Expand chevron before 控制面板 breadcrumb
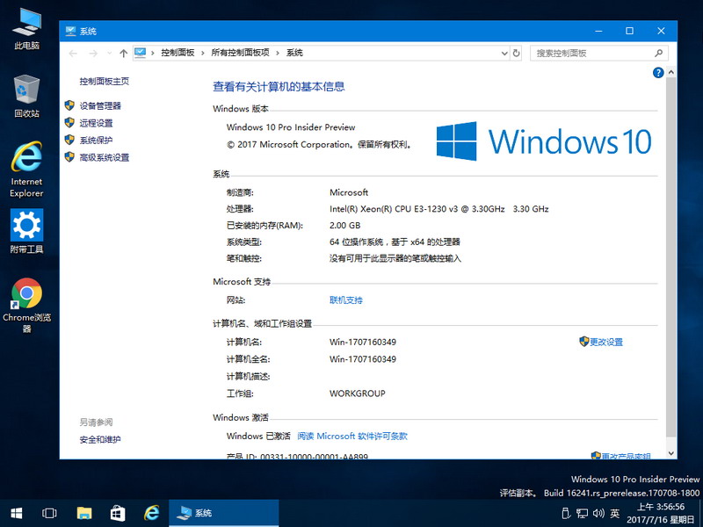Screen dimensions: 703x527 [x=152, y=54]
